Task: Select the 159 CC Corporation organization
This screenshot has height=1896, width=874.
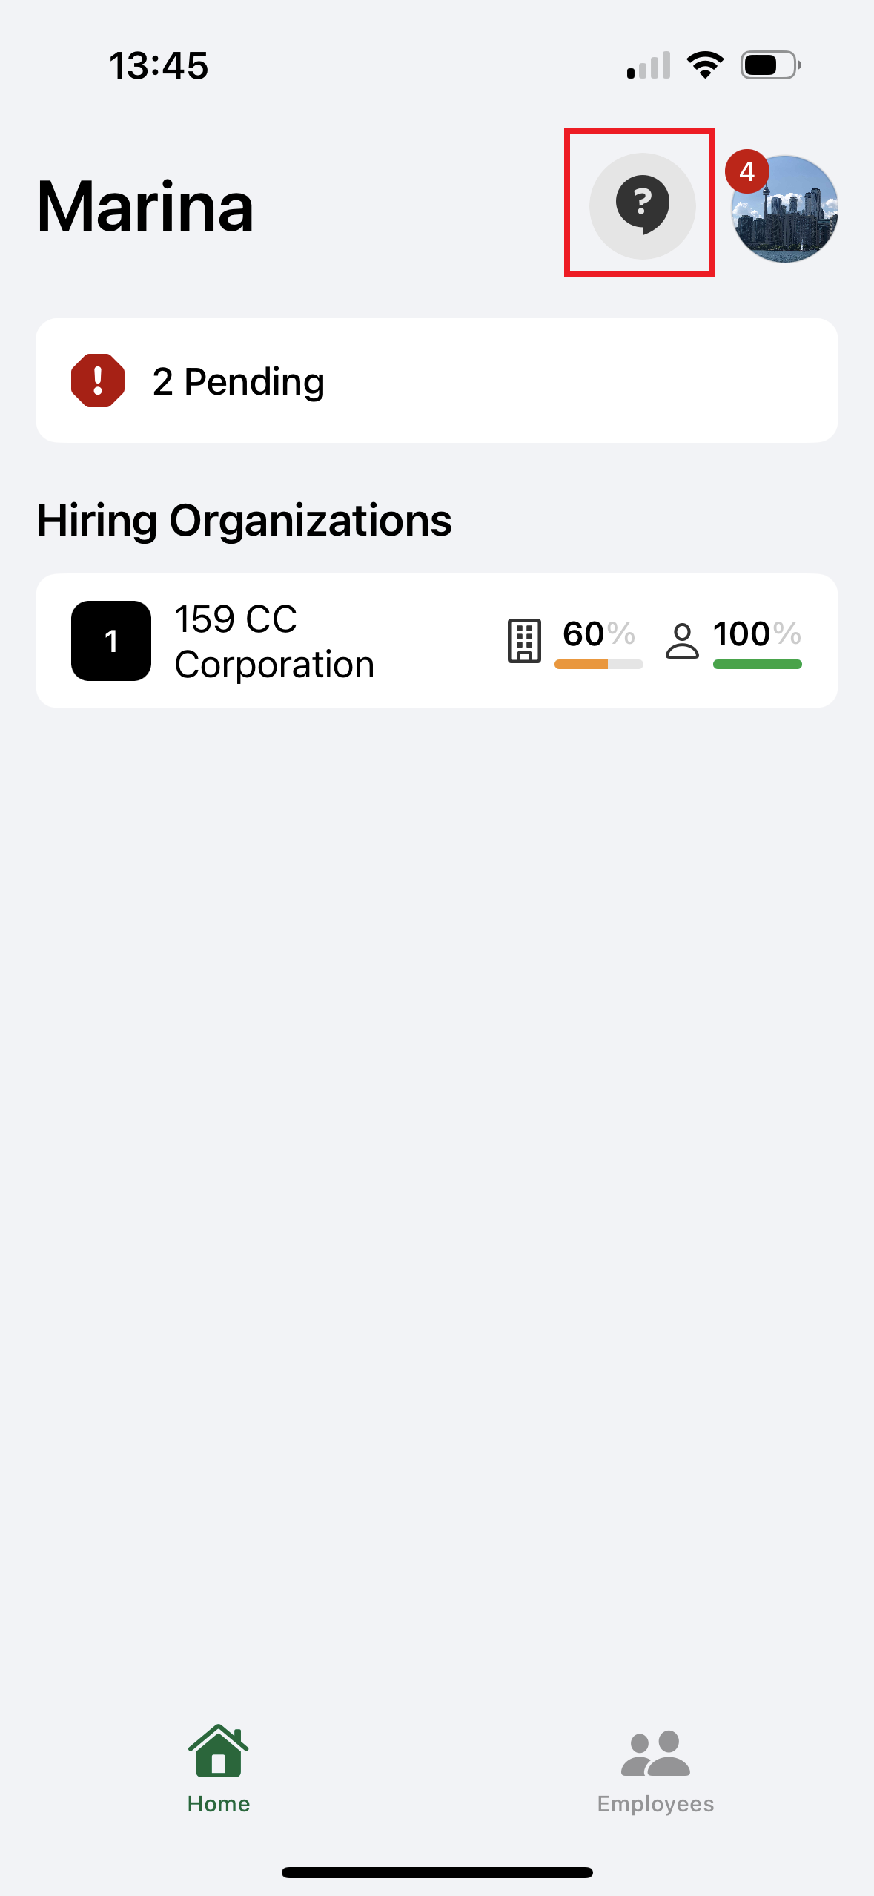Action: (x=274, y=641)
